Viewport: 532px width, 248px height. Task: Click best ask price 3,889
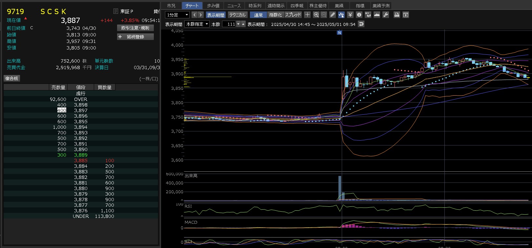pos(81,155)
